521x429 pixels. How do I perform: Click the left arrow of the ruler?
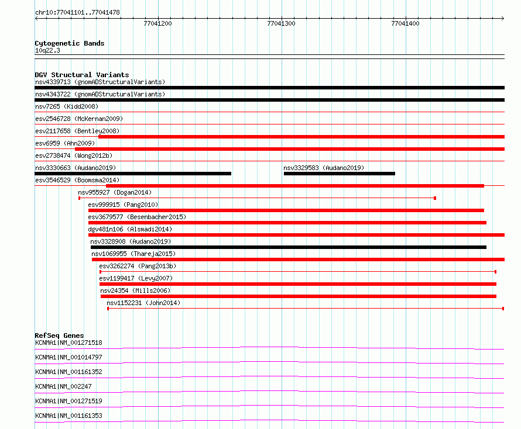36,18
